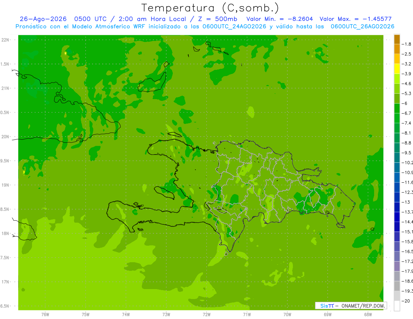This screenshot has width=413, height=319.
Task: Click the 73W longitude axis label
Action: point(166,315)
